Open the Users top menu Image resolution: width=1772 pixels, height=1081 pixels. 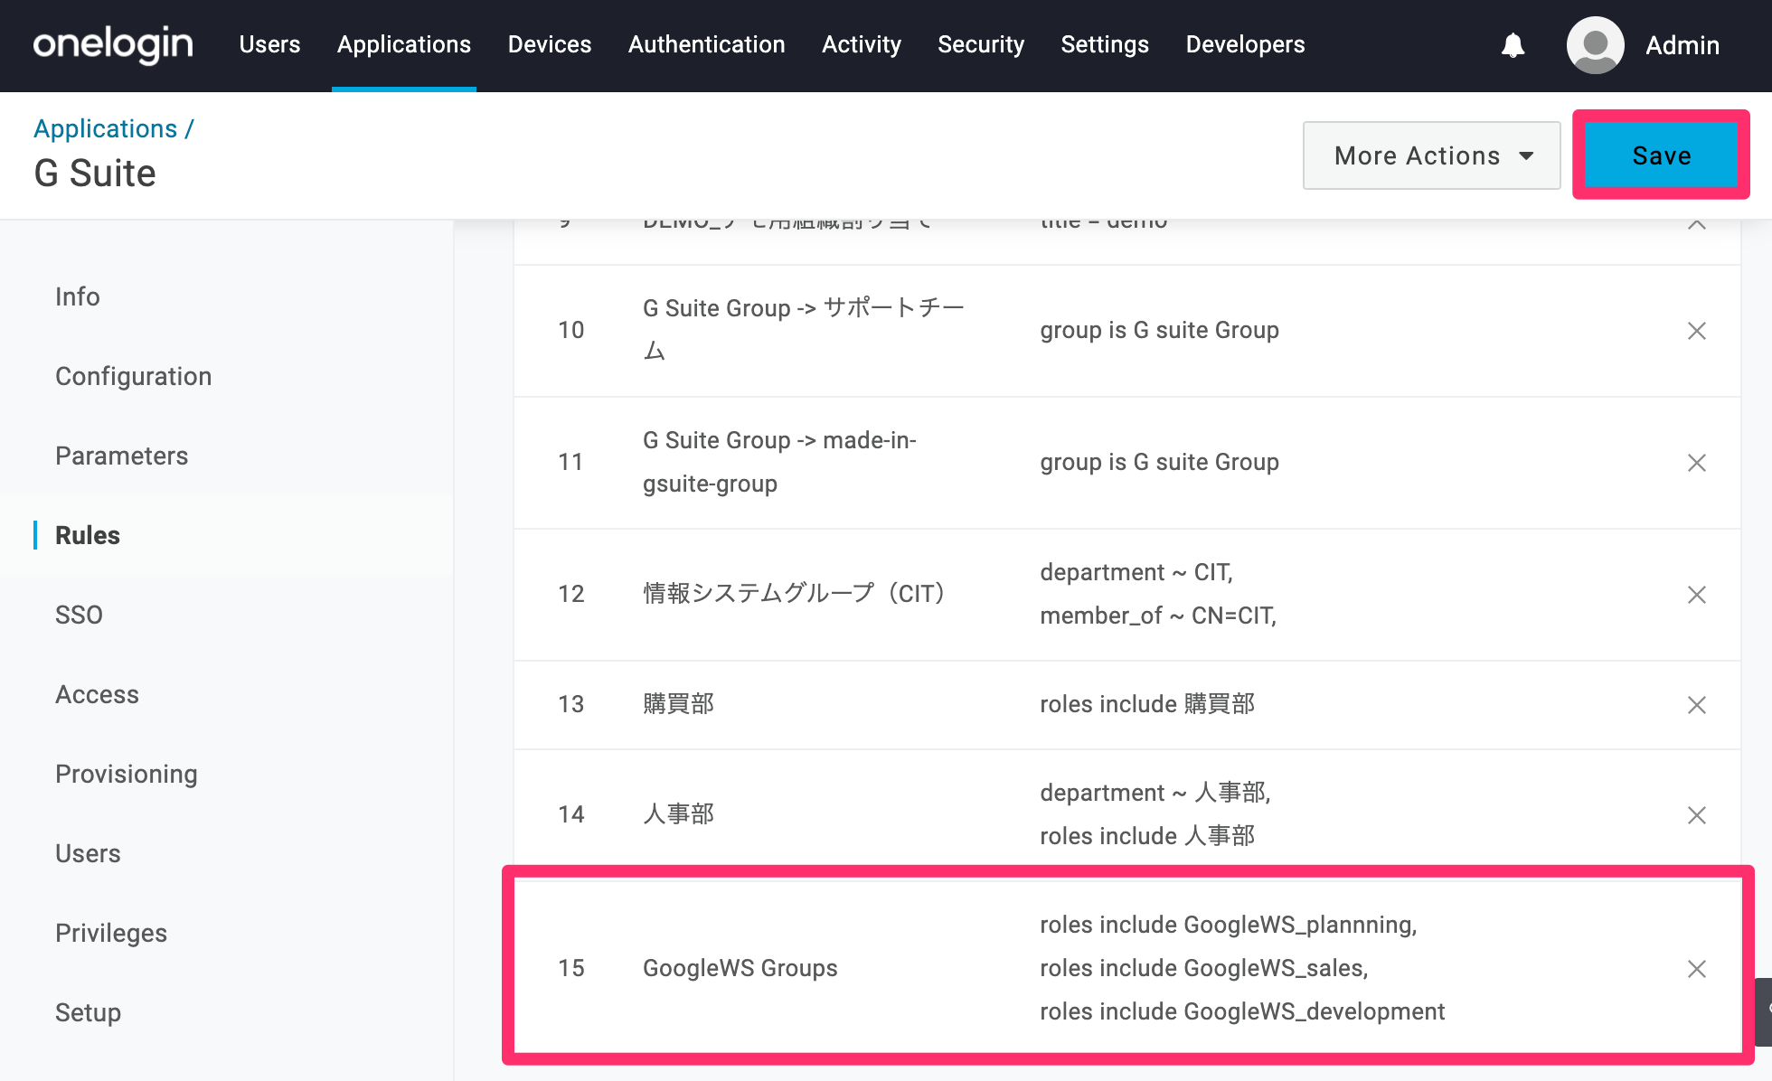pos(269,44)
